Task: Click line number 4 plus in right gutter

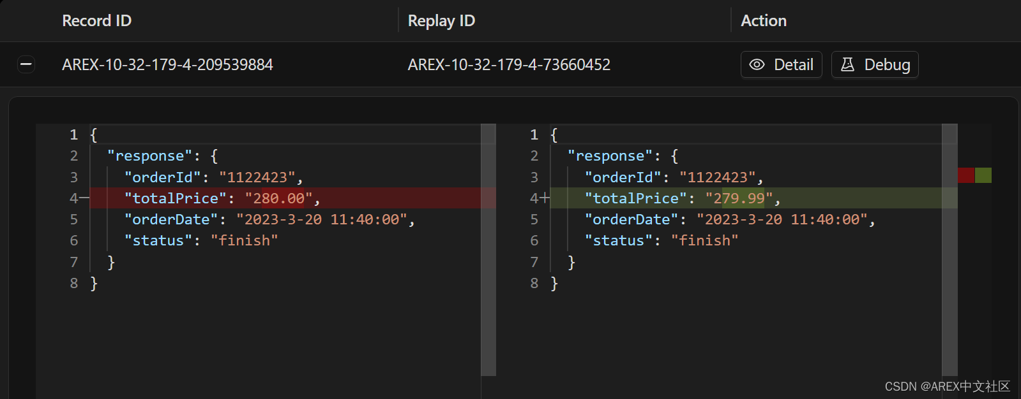Action: [540, 198]
